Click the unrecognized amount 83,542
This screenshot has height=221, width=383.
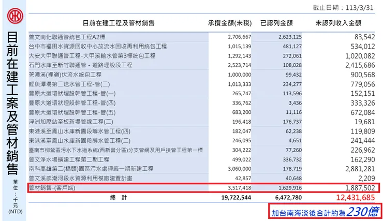click(364, 37)
